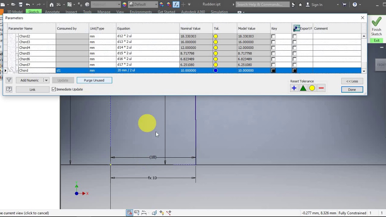
Task: Click the yellow circle Reset Tolerance button
Action: pyautogui.click(x=312, y=88)
